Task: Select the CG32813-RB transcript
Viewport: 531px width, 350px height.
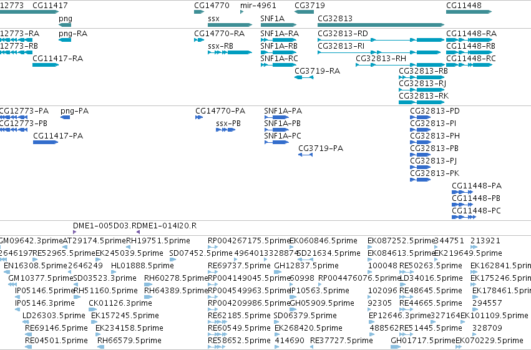Action: 422,77
